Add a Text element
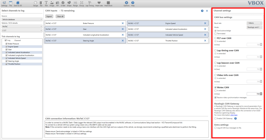 46,3
